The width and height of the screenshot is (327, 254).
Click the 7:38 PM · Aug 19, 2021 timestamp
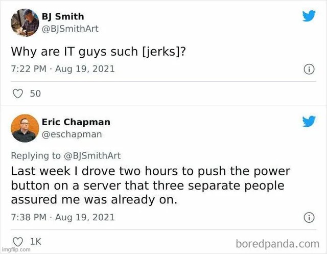click(x=63, y=217)
